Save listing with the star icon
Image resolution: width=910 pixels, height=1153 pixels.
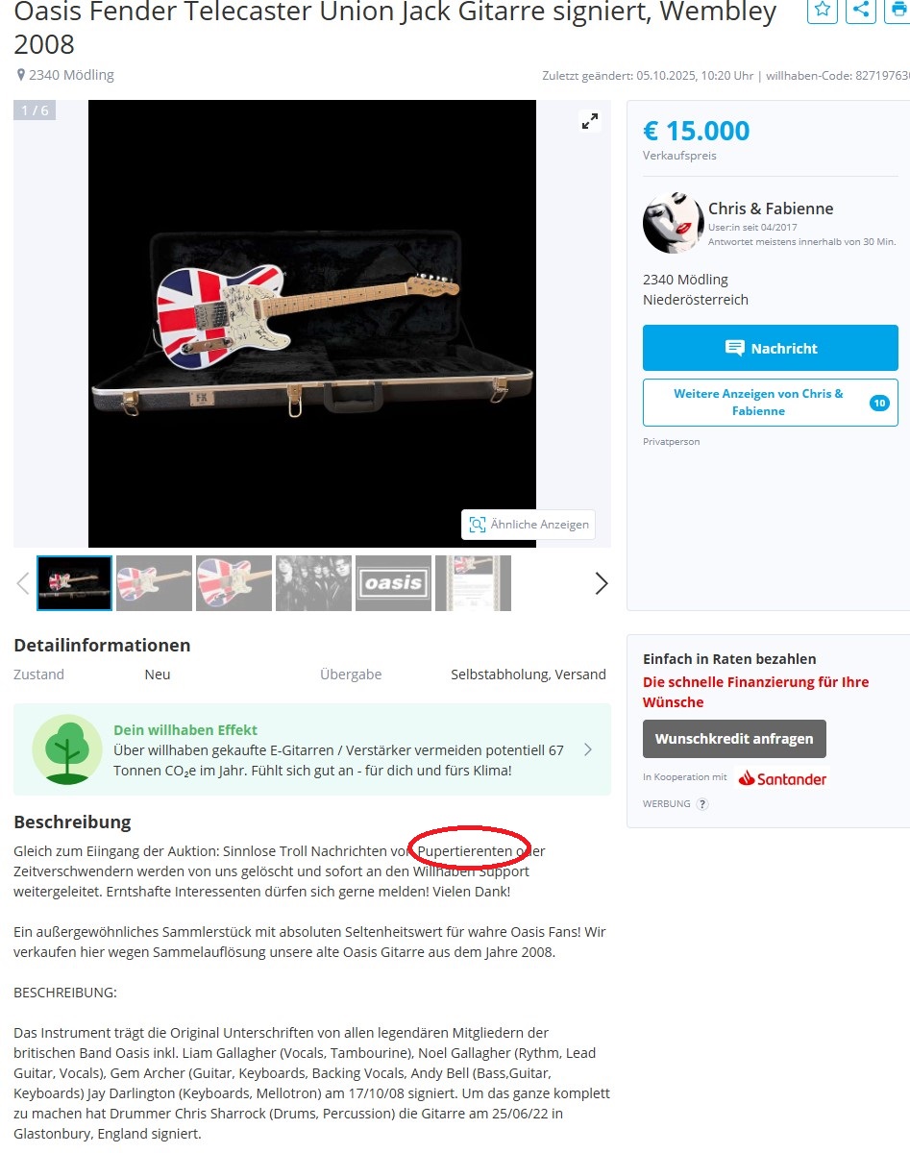click(x=822, y=10)
